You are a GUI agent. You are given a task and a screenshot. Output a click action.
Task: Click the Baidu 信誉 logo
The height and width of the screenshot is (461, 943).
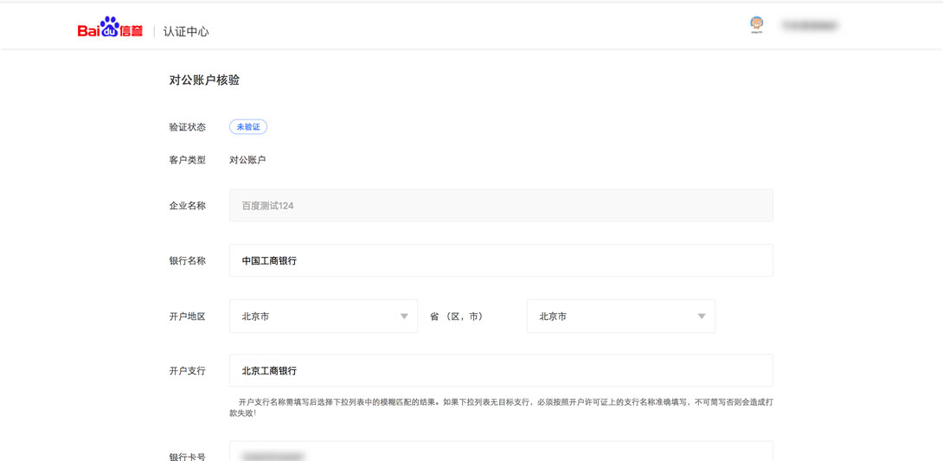(110, 29)
